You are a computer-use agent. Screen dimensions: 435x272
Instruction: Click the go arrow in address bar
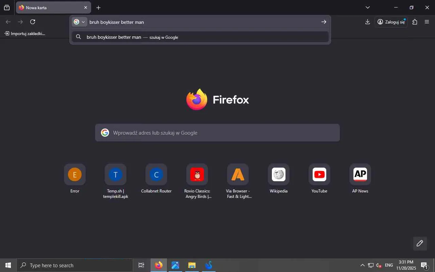click(x=324, y=22)
